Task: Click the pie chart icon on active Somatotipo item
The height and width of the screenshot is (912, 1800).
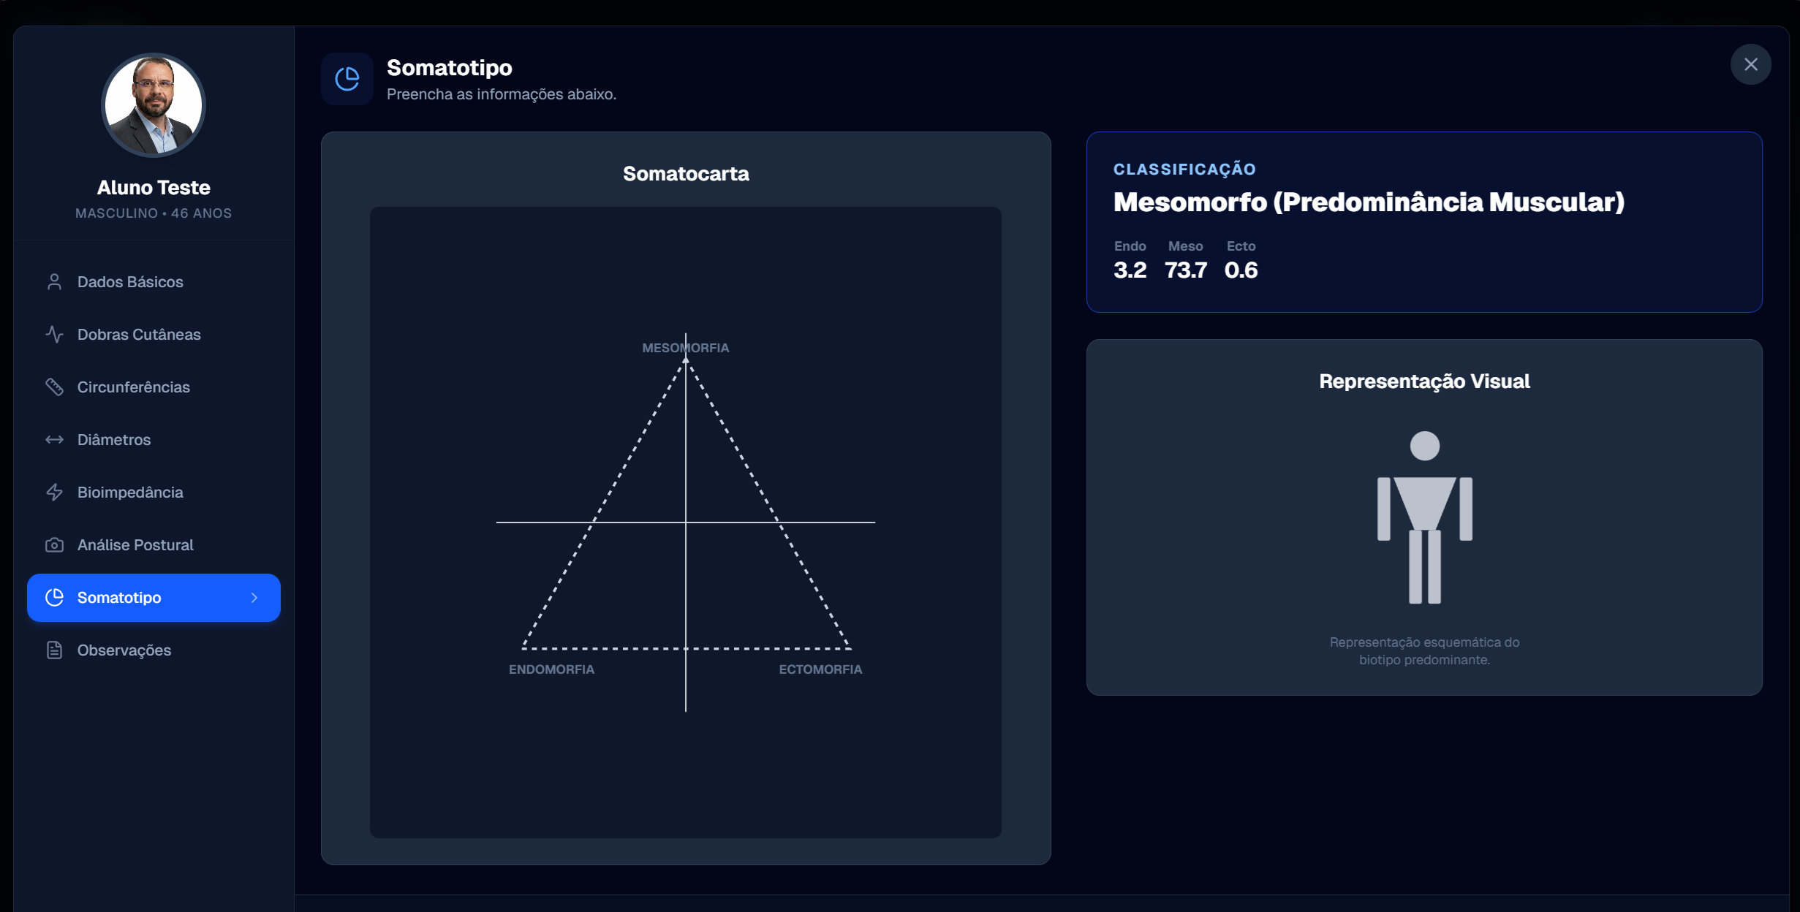Action: 54,598
